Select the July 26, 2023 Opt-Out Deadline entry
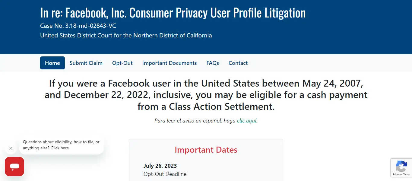412x181 pixels. tap(165, 170)
